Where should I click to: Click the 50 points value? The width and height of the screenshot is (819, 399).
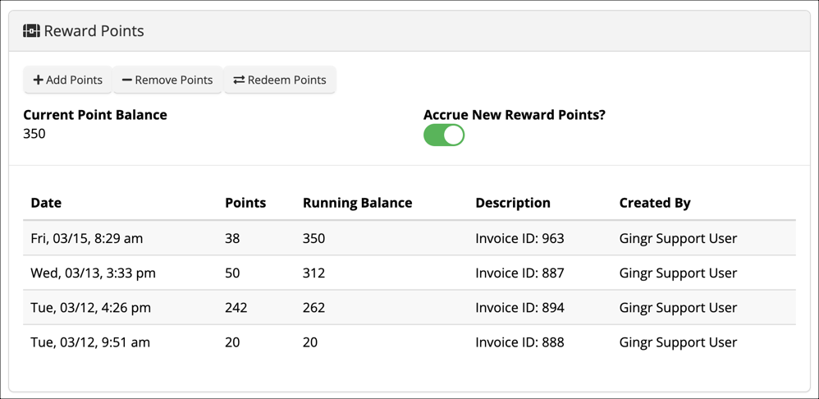[x=232, y=273]
